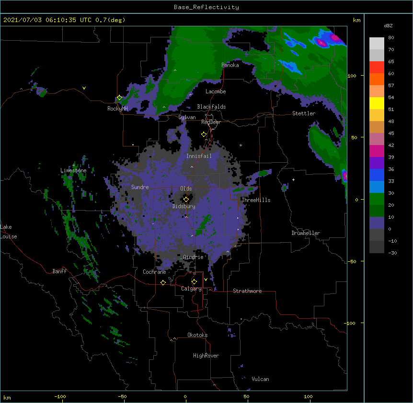Click the Blackfalds city label

coord(211,107)
